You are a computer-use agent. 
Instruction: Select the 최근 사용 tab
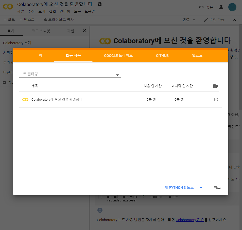click(x=73, y=56)
